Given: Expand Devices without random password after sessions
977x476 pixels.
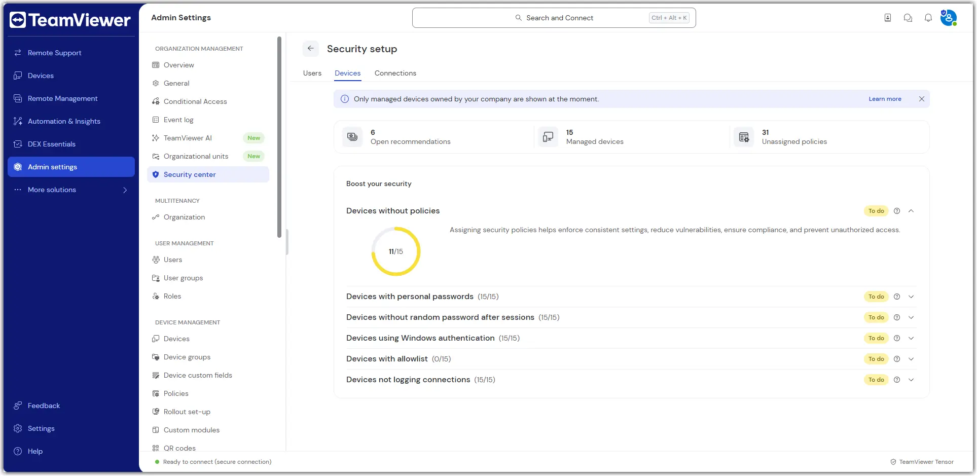Looking at the screenshot, I should point(911,317).
